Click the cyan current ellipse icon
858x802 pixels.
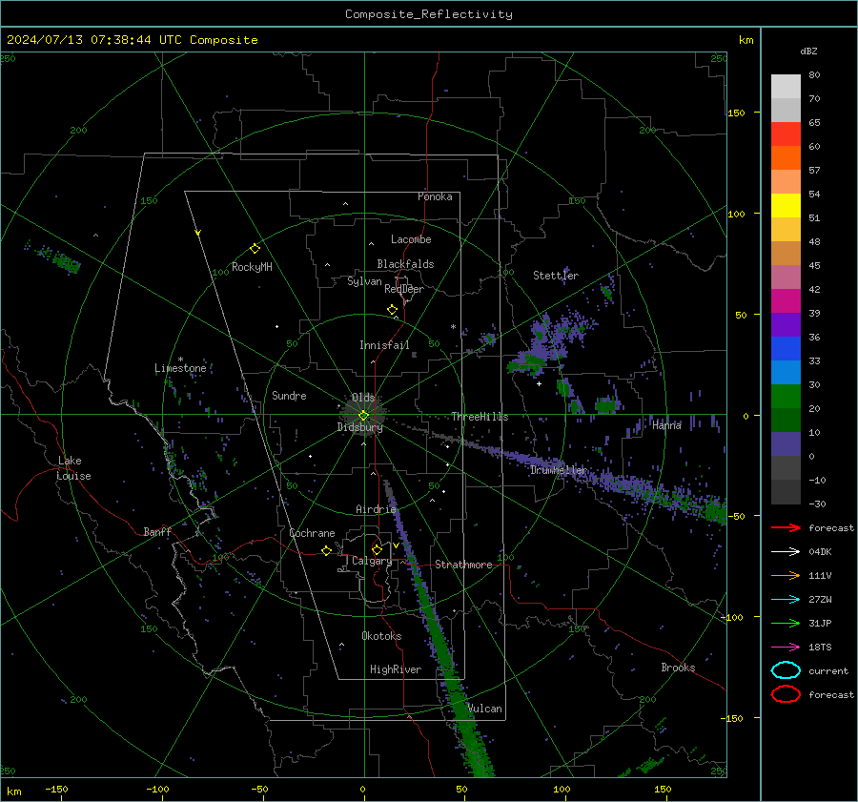point(786,670)
